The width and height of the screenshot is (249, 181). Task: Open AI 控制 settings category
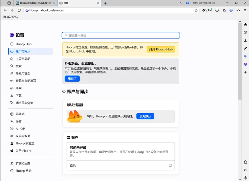31,129
